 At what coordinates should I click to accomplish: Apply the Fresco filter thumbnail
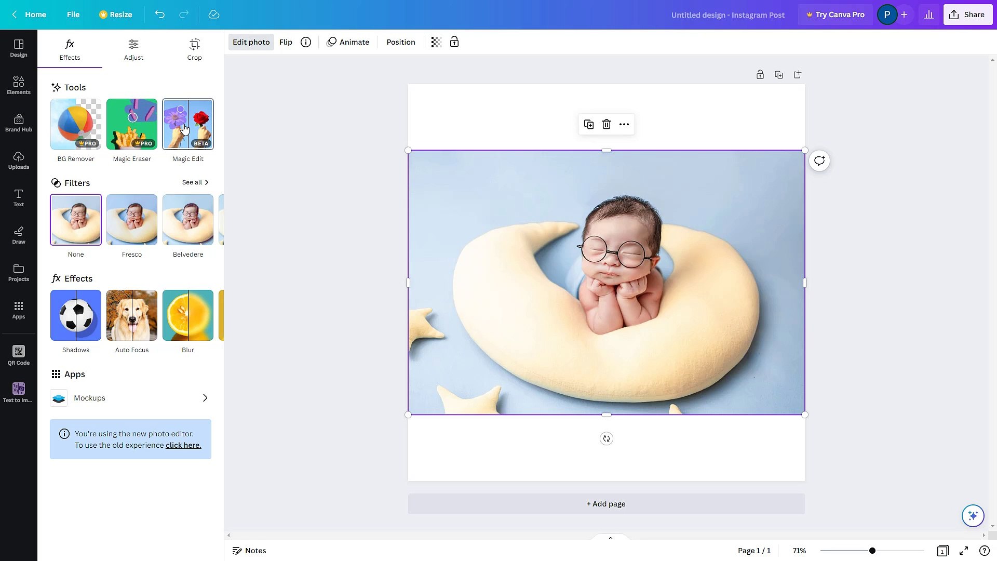pos(131,219)
